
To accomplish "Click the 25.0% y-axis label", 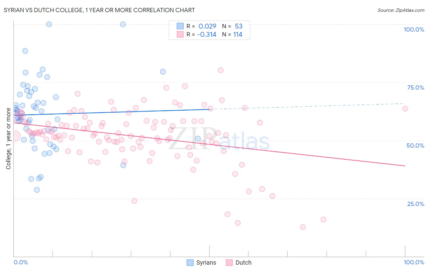I will tap(416, 204).
